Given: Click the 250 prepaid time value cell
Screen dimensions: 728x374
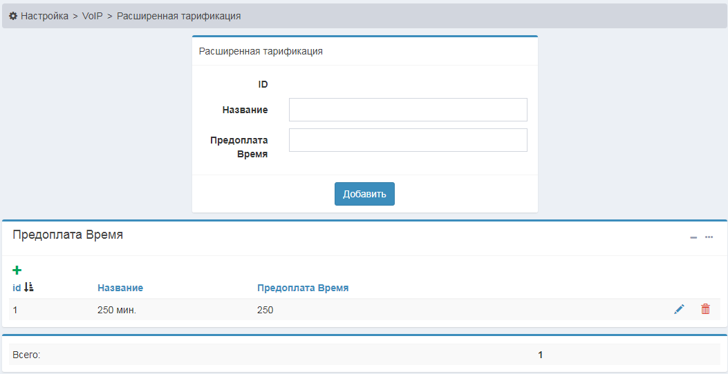Looking at the screenshot, I should point(265,310).
